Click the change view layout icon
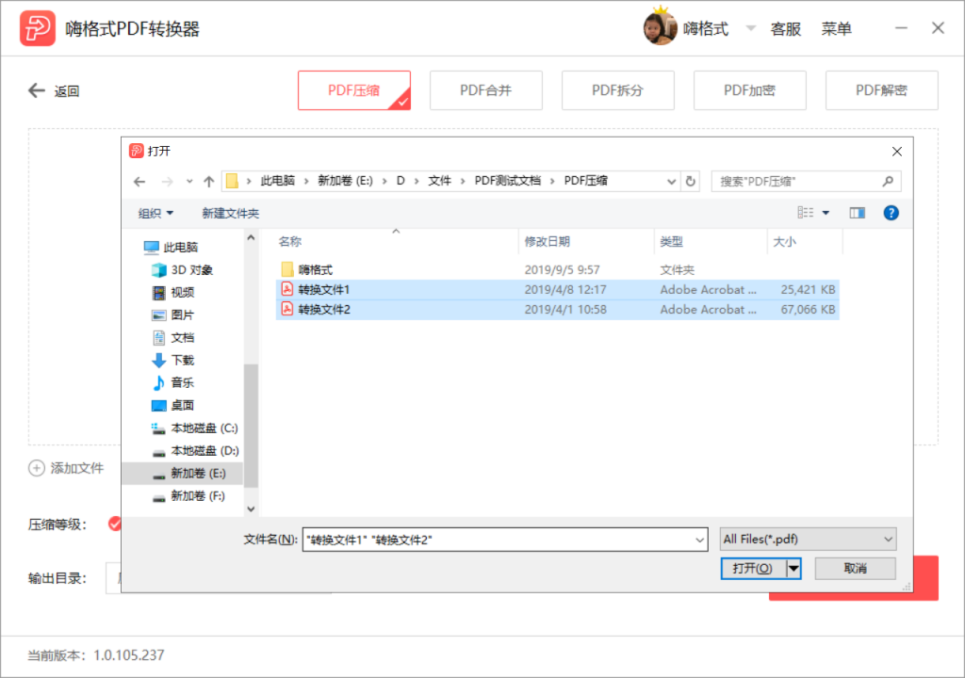The width and height of the screenshot is (965, 678). point(805,213)
